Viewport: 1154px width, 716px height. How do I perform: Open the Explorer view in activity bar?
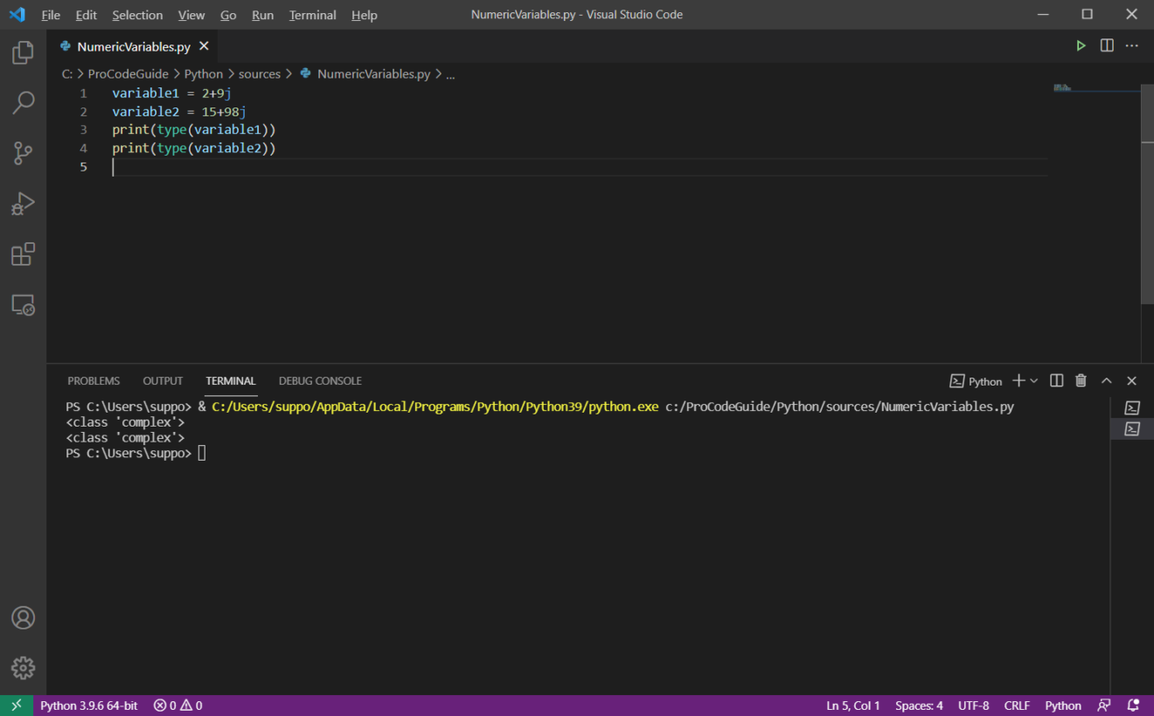coord(23,52)
